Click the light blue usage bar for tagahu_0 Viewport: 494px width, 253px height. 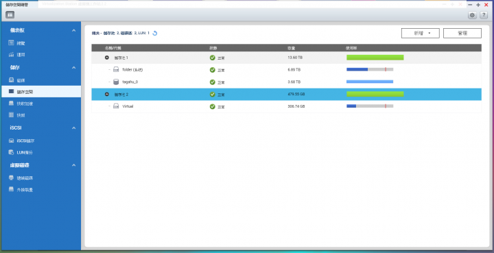(370, 82)
